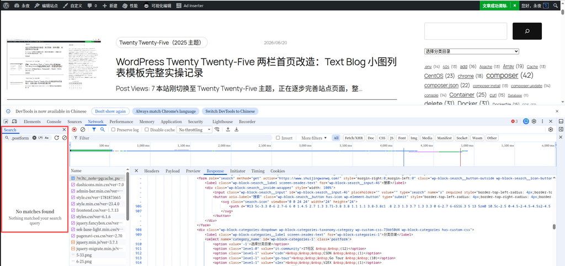Select the dashicons.min.css request row
This screenshot has height=266, width=565.
point(97,184)
